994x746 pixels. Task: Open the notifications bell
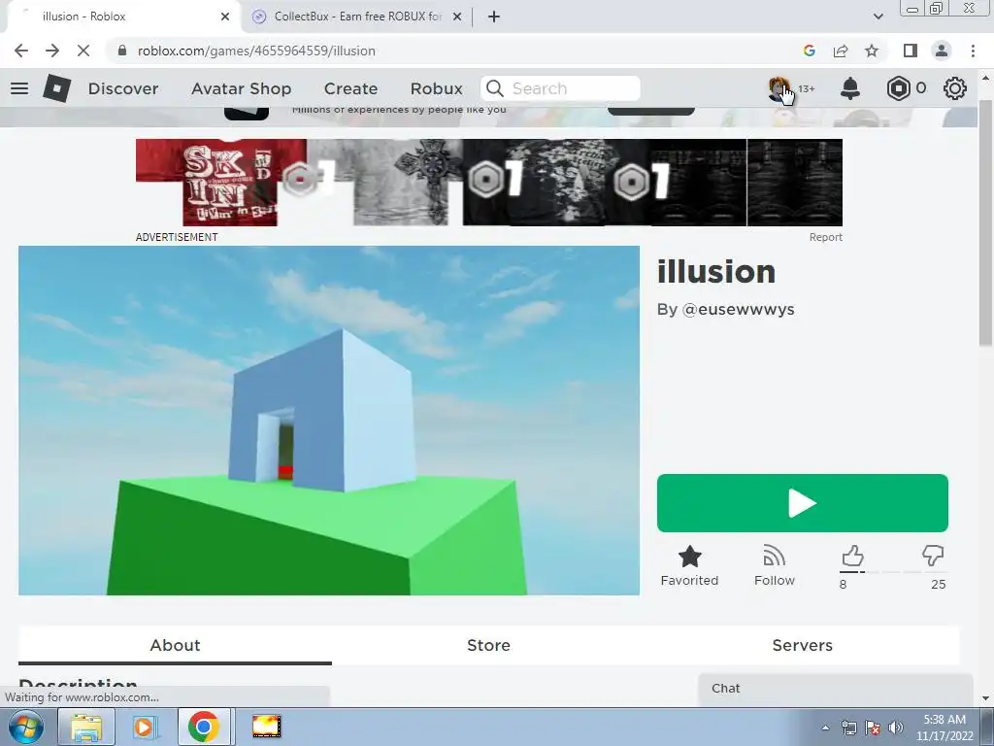(850, 88)
